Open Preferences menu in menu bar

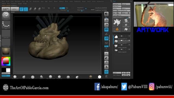[77, 1]
